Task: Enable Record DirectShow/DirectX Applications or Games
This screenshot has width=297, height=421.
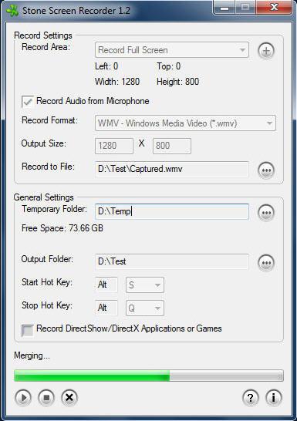Action: pyautogui.click(x=28, y=330)
